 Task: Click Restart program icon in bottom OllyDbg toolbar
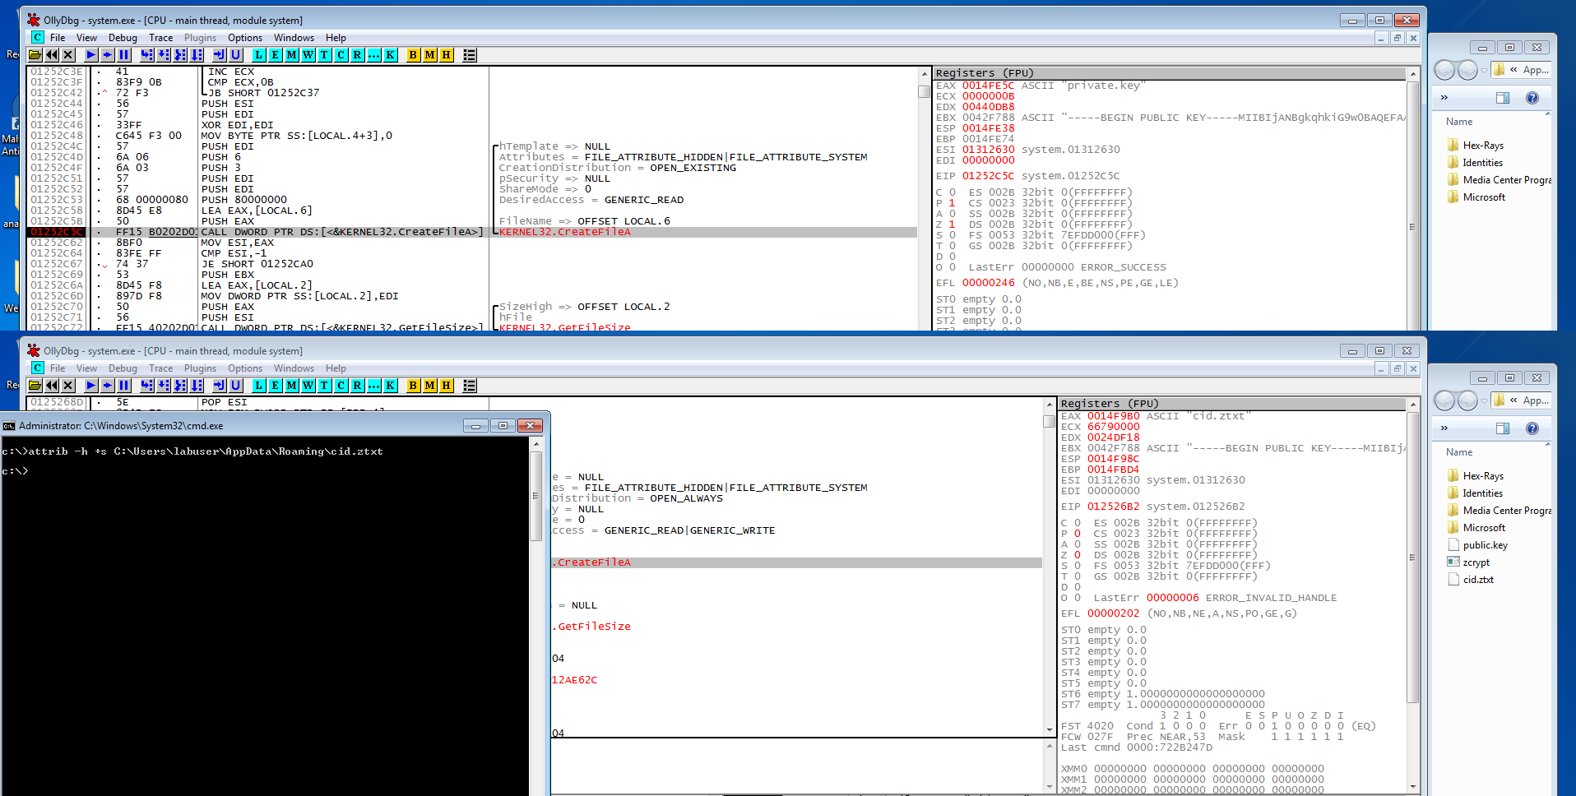click(52, 386)
